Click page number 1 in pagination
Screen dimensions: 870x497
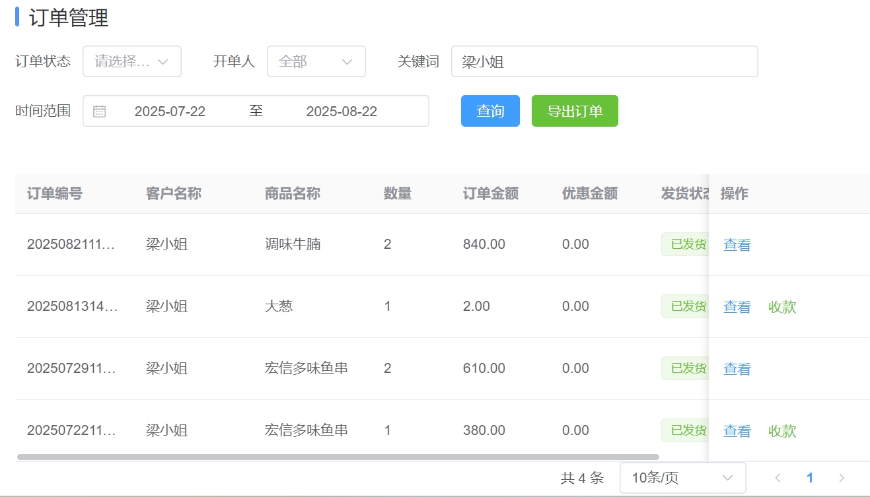click(x=810, y=478)
